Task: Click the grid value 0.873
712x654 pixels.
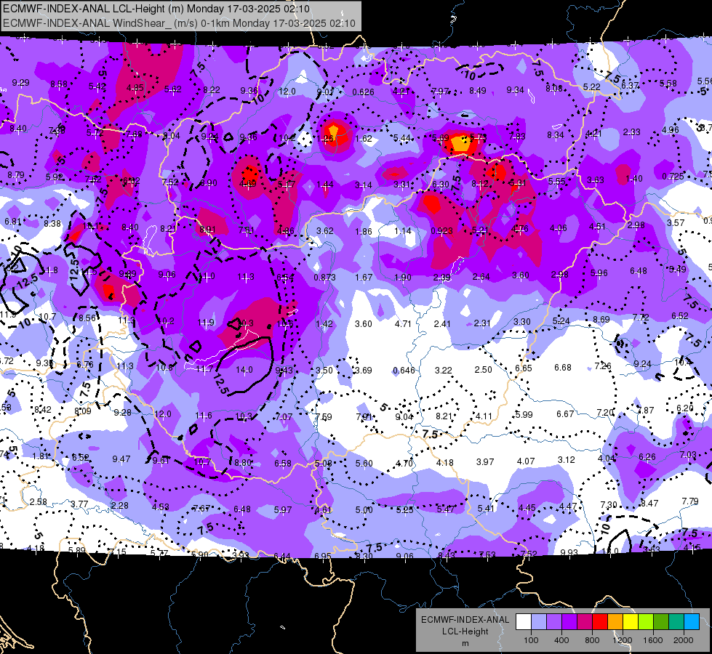Action: coord(325,278)
